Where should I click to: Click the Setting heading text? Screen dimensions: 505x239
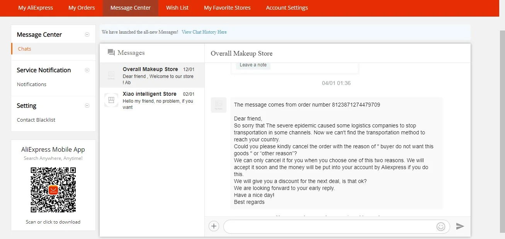[26, 105]
